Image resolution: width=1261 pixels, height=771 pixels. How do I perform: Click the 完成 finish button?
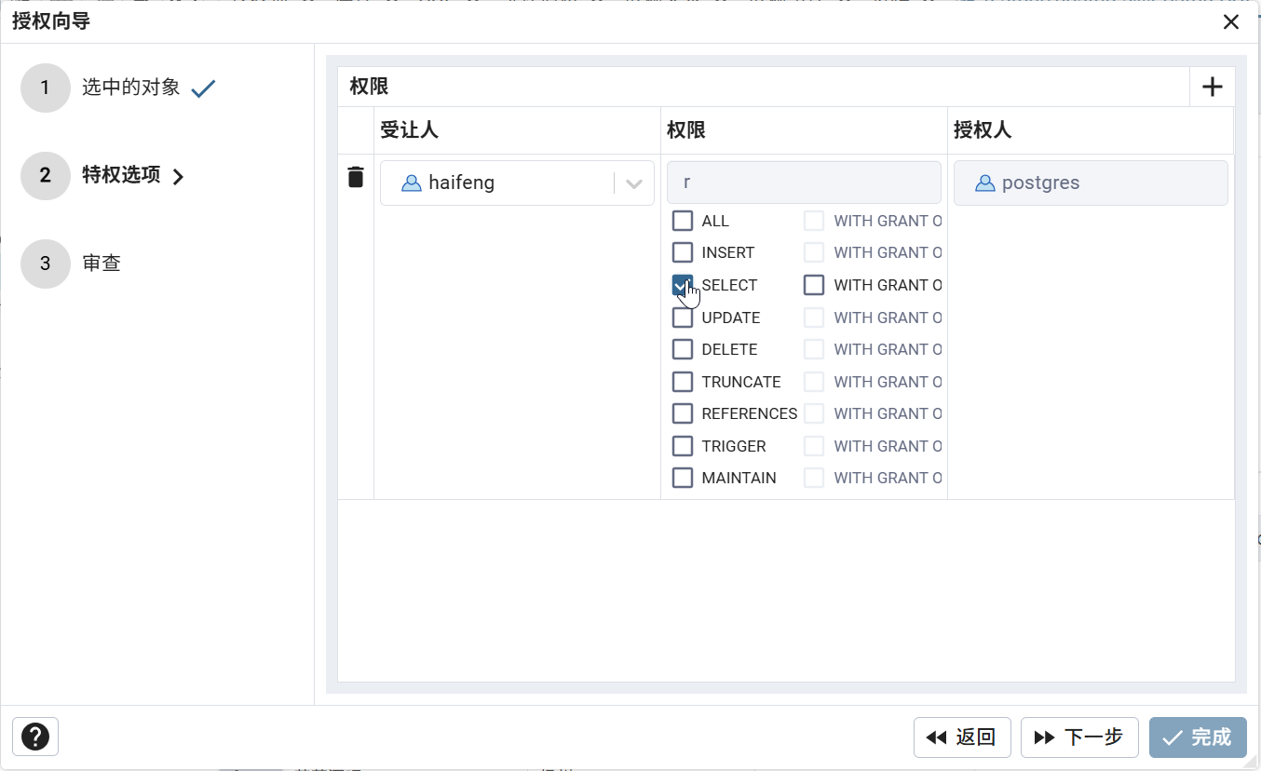pyautogui.click(x=1197, y=737)
